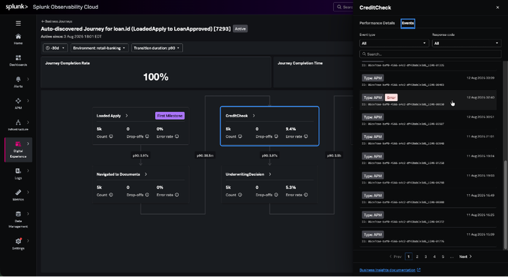Open APM event dated 11 Aug 16:49

click(x=428, y=198)
